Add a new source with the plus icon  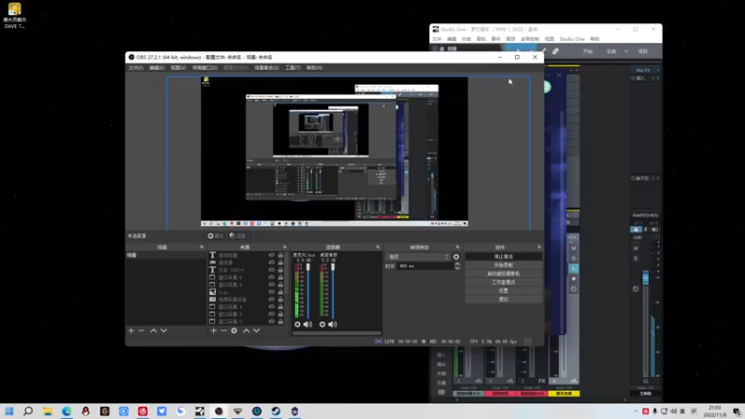pyautogui.click(x=213, y=331)
